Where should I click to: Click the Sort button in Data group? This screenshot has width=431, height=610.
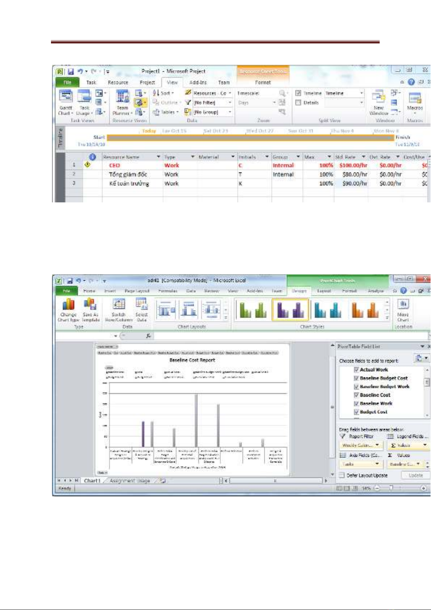pyautogui.click(x=163, y=93)
